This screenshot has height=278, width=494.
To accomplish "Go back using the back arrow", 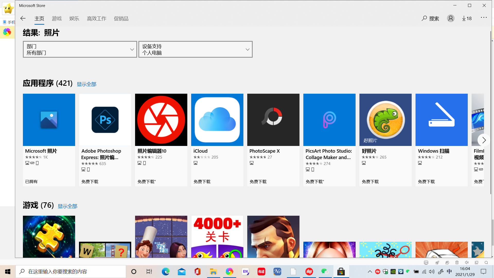I will 23,18.
